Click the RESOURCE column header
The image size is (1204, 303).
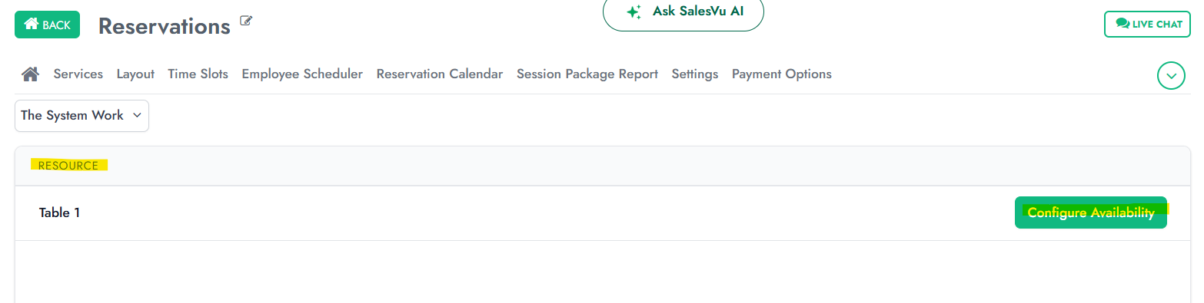(x=68, y=165)
